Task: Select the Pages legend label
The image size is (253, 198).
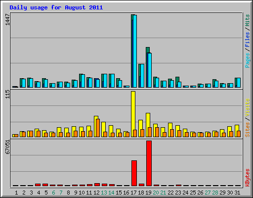Action: (x=248, y=60)
